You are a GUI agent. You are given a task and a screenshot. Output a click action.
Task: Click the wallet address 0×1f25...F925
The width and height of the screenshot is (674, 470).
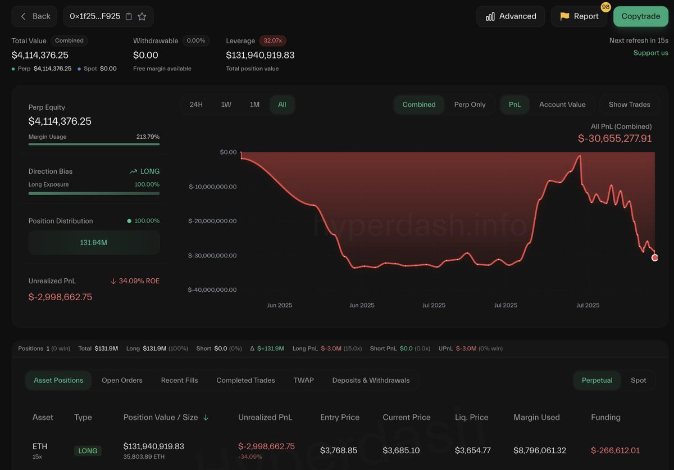pos(95,16)
